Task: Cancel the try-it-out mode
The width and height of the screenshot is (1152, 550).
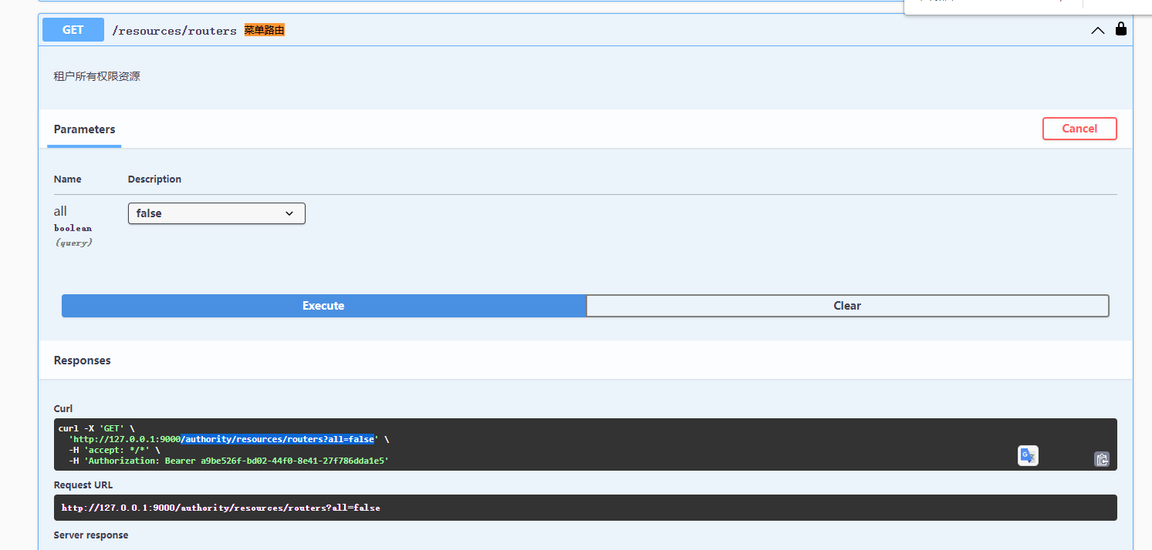Action: pyautogui.click(x=1079, y=129)
